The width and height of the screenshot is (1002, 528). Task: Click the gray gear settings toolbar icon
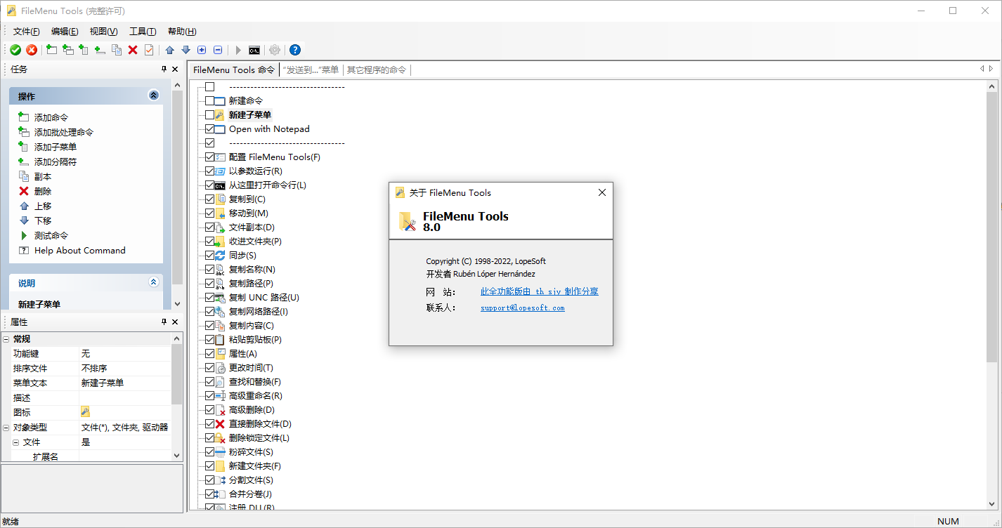coord(275,50)
